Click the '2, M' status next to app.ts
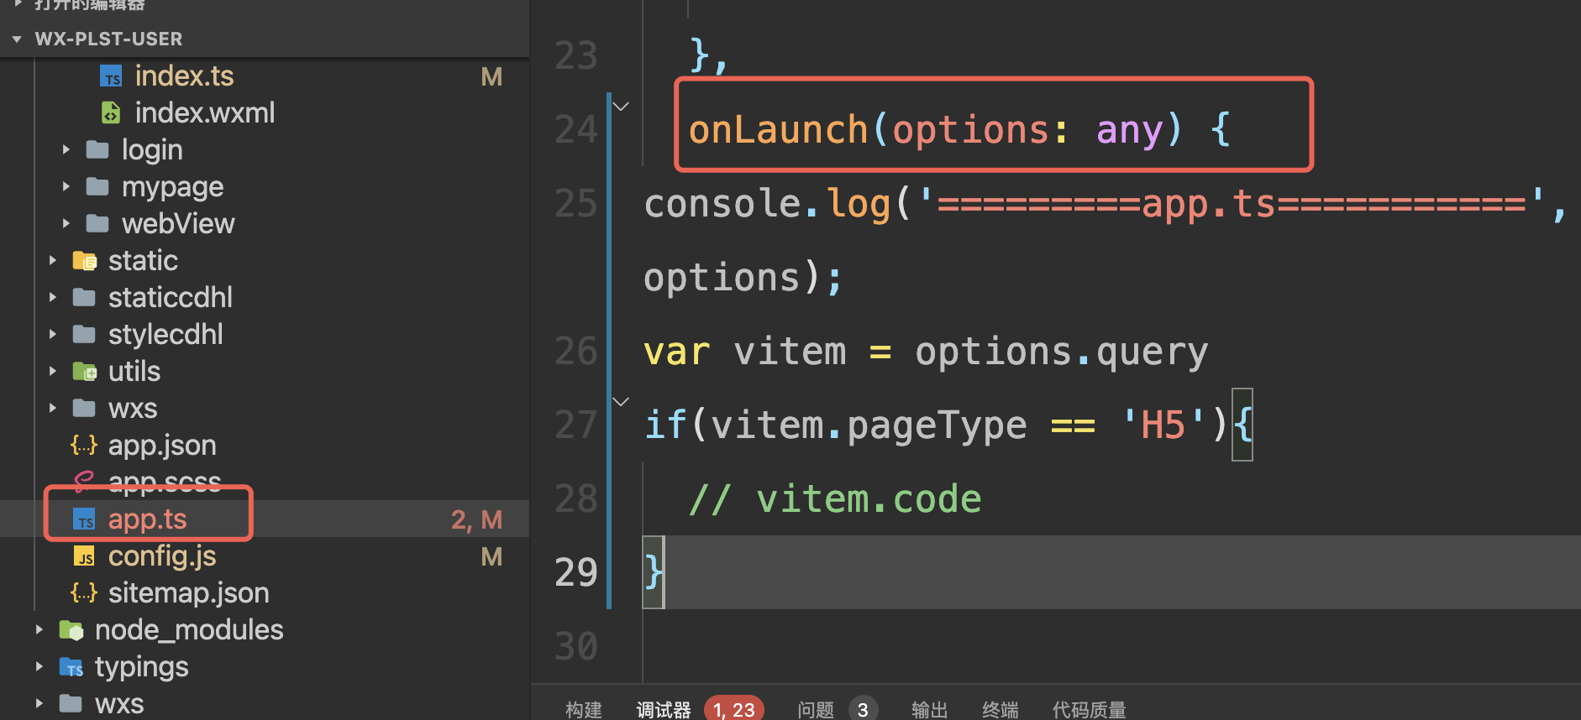 click(x=476, y=519)
